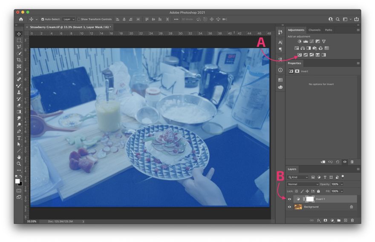This screenshot has height=242, width=375.
Task: Open the Kind filter dropdown
Action: 298,177
